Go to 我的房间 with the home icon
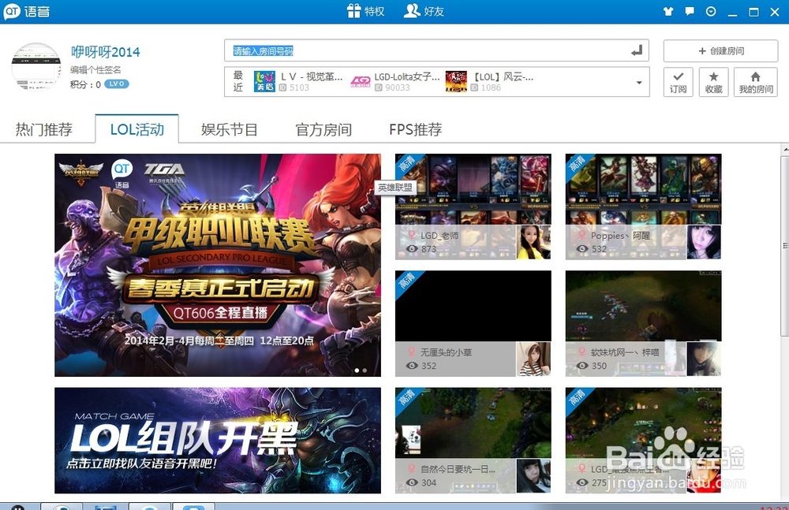 click(754, 82)
